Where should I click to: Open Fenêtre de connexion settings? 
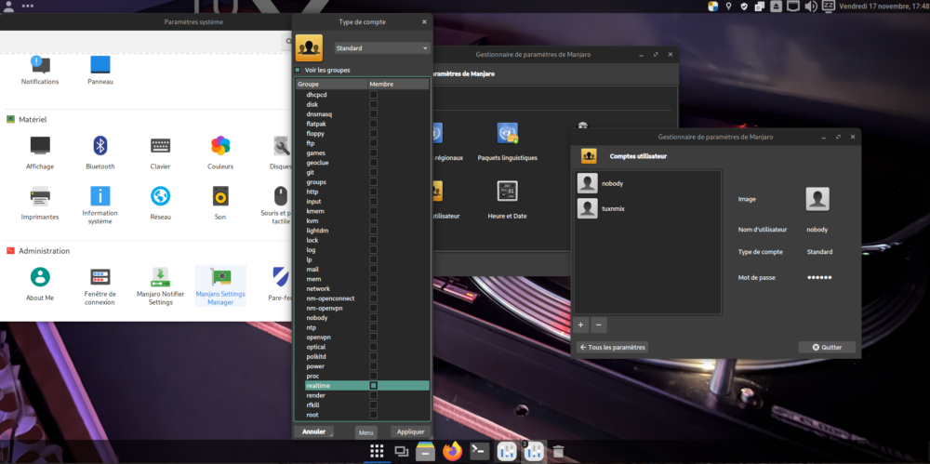pyautogui.click(x=100, y=276)
